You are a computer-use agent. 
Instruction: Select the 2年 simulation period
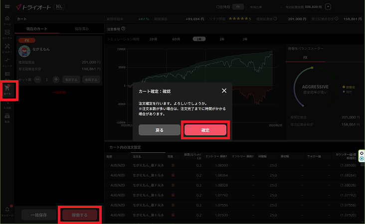(222, 39)
